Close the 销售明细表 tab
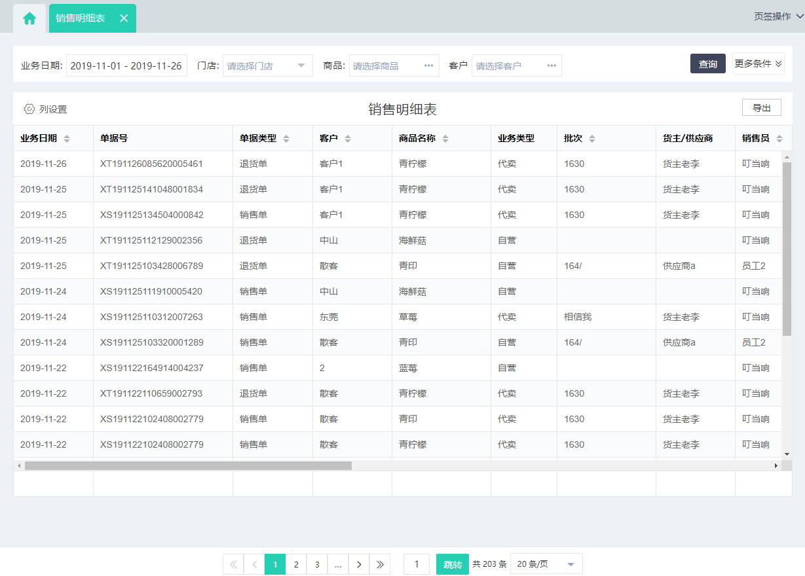805x576 pixels. pyautogui.click(x=124, y=18)
